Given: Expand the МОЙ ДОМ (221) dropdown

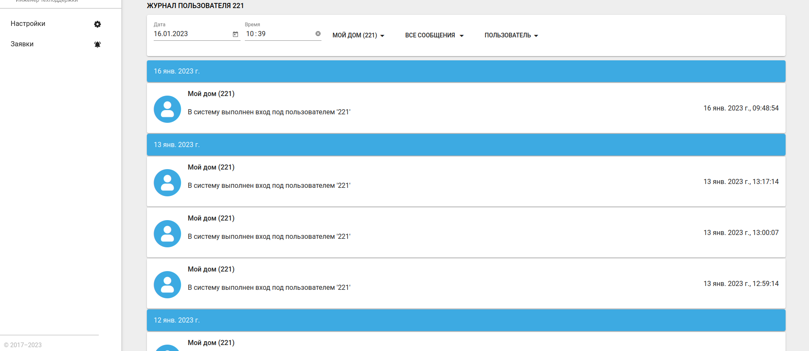Looking at the screenshot, I should coord(359,35).
